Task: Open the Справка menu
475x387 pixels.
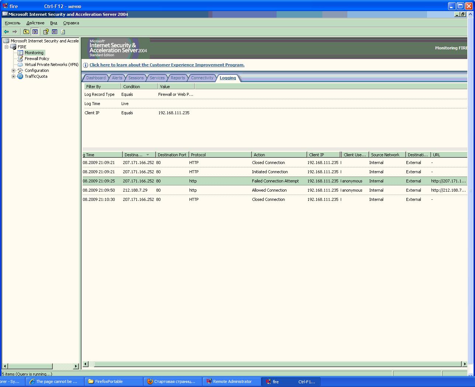Action: coord(71,23)
